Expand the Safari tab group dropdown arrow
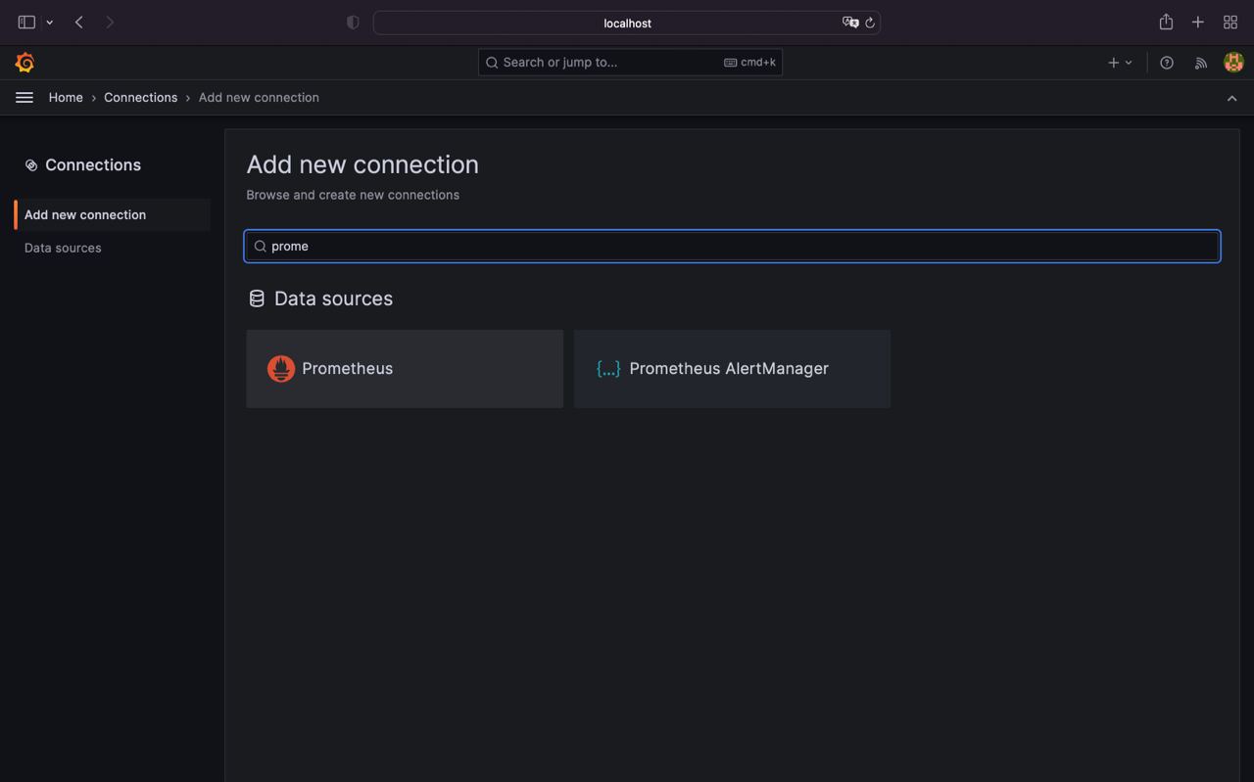 coord(49,23)
